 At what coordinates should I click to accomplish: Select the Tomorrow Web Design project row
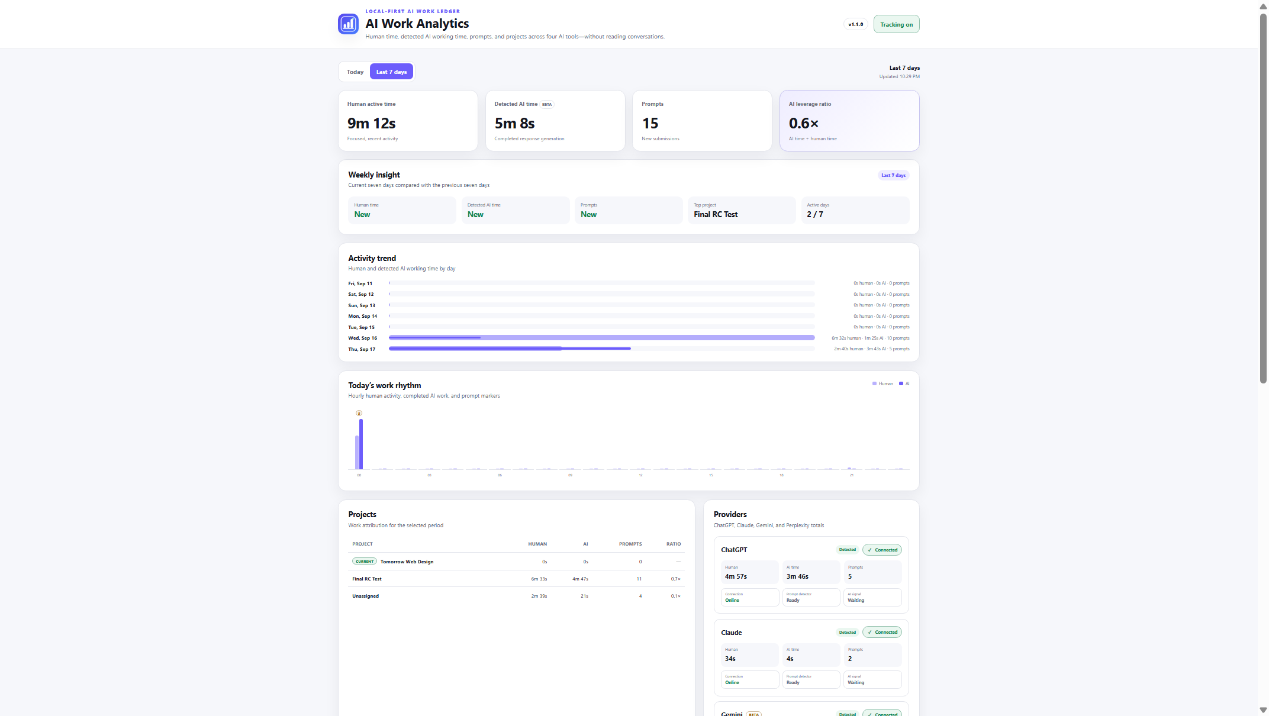[x=517, y=562]
